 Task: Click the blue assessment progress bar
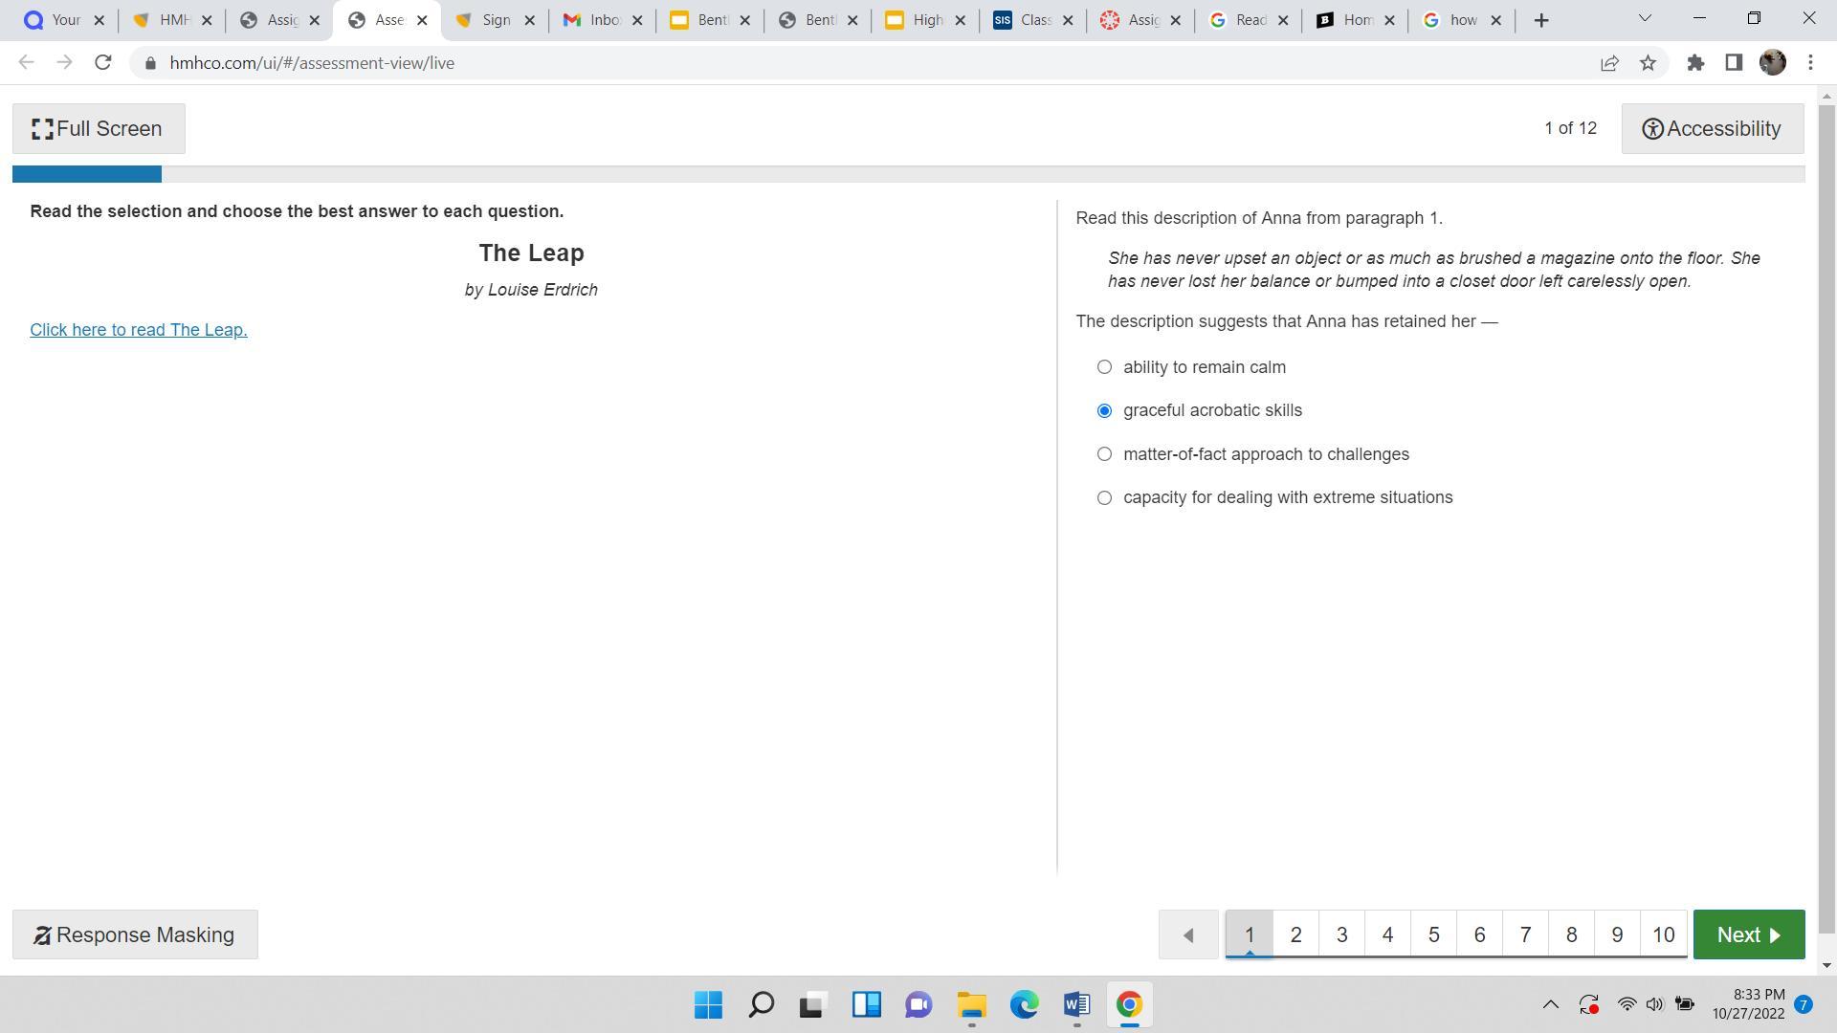pos(87,174)
